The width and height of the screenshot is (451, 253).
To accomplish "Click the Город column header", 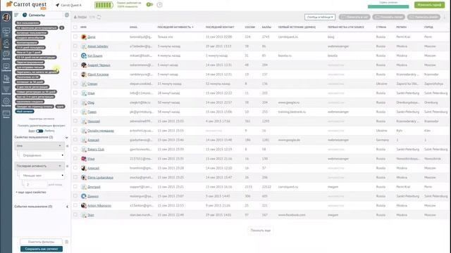I will (x=428, y=27).
